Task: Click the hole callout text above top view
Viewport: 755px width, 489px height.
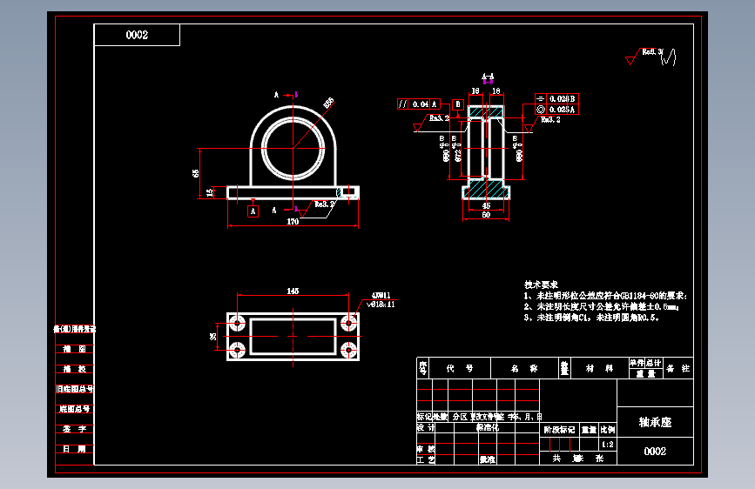Action: (x=381, y=300)
